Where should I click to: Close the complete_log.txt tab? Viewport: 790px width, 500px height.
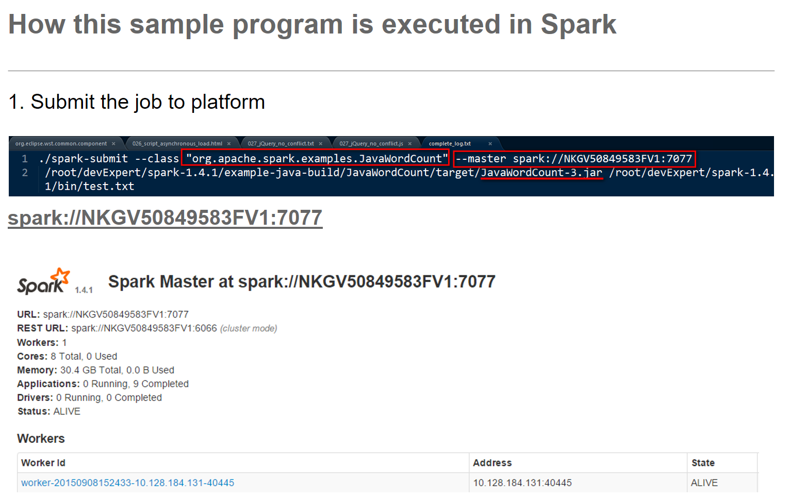(490, 144)
